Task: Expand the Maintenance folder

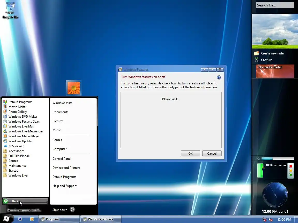Action: 15,166
